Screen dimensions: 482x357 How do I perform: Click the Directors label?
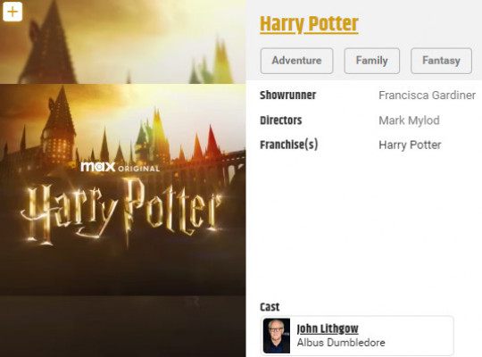281,120
